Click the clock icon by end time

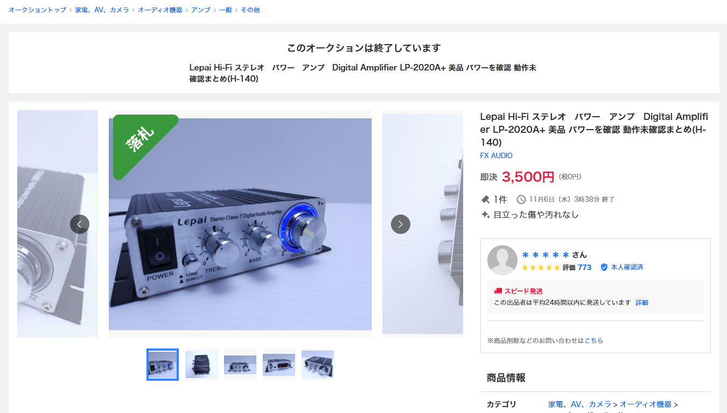pyautogui.click(x=521, y=200)
